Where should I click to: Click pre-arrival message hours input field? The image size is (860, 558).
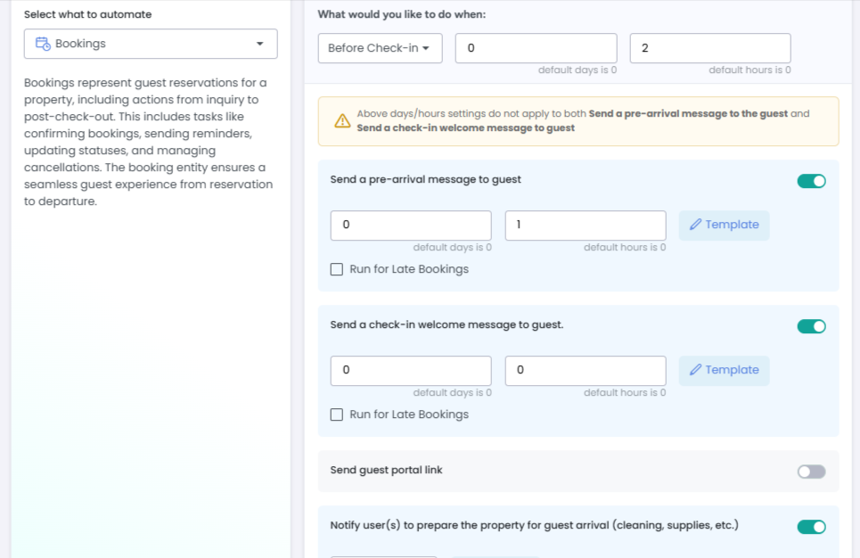(585, 225)
